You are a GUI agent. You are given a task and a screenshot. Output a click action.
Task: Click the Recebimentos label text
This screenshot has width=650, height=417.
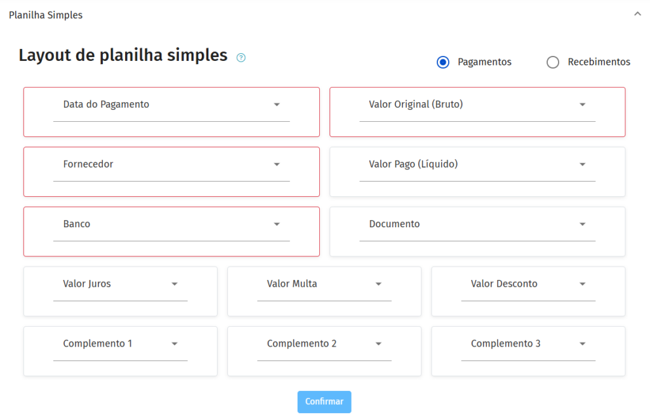coord(599,62)
